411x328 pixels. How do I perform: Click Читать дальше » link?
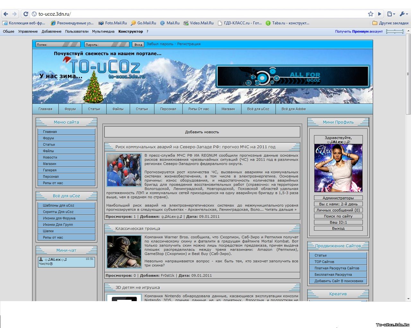(281, 209)
